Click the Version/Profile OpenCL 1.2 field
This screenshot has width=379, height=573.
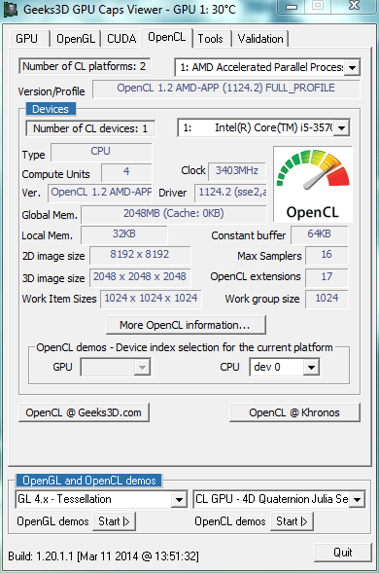[x=226, y=89]
